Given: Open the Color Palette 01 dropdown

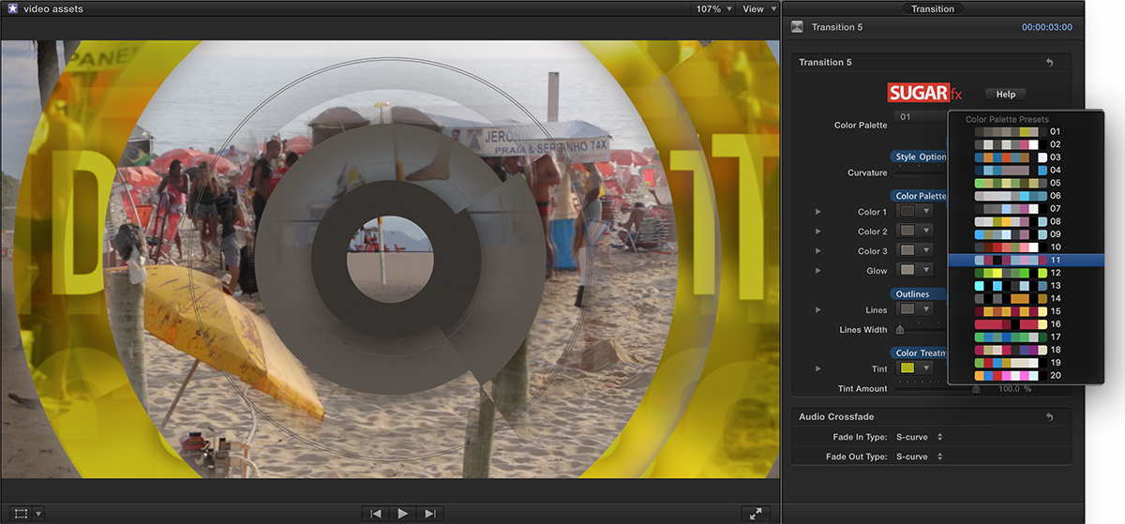Looking at the screenshot, I should click(x=922, y=117).
